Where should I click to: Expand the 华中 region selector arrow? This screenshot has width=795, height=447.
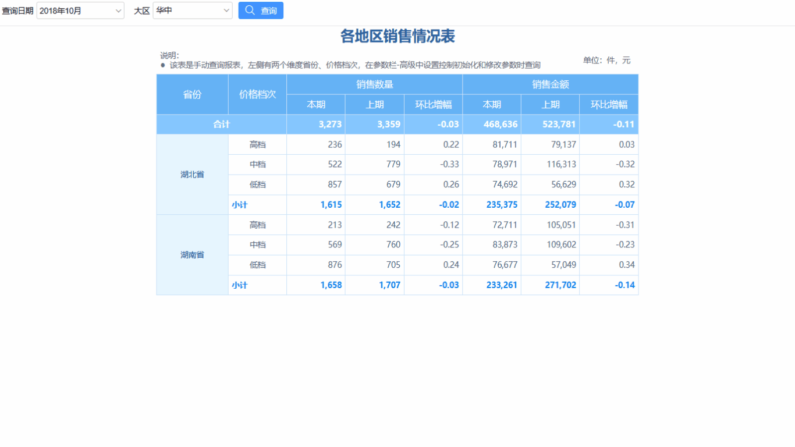[x=225, y=10]
